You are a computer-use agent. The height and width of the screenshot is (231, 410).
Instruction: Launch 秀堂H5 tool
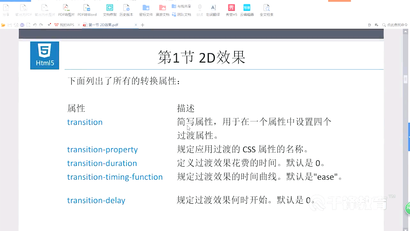[x=231, y=10]
